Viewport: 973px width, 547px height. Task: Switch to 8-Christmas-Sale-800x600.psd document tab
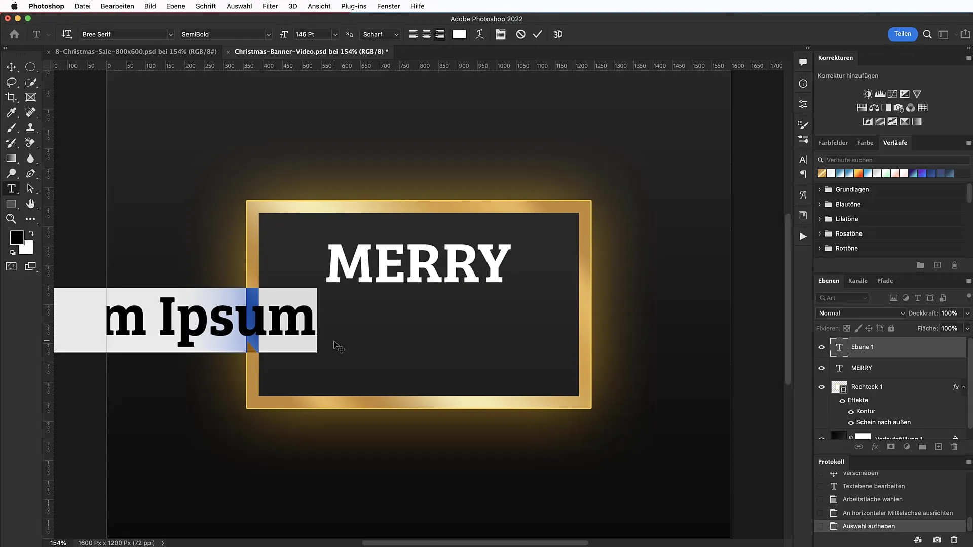(x=136, y=52)
